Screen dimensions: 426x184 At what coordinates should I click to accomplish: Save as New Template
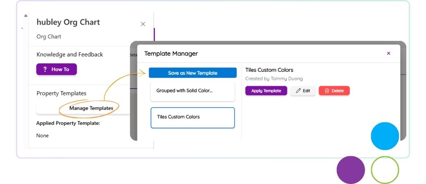193,73
